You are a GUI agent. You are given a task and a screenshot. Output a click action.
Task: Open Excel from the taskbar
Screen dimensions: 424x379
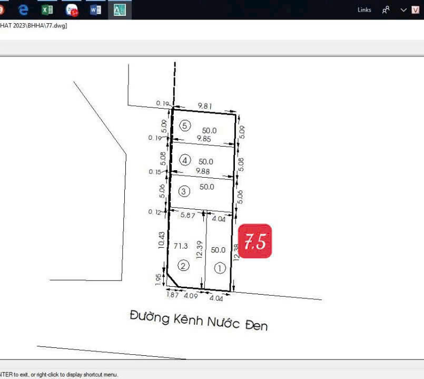[47, 9]
